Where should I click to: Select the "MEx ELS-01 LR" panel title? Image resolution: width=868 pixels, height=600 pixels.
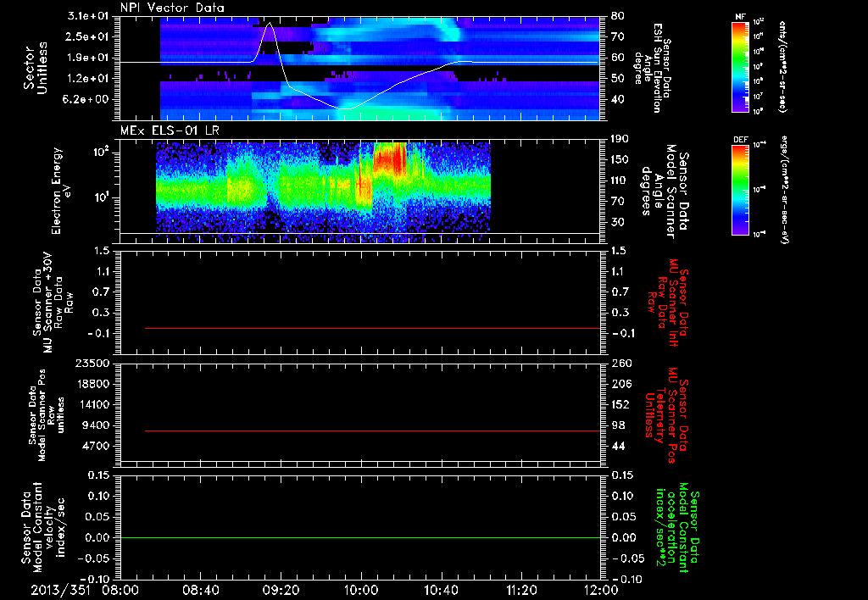click(169, 131)
